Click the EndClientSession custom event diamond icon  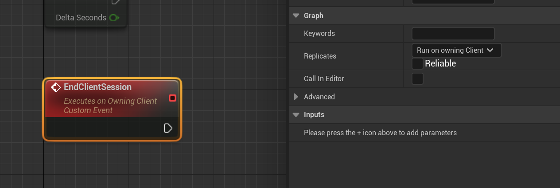pyautogui.click(x=56, y=87)
